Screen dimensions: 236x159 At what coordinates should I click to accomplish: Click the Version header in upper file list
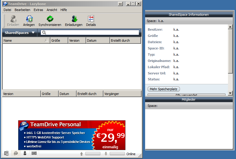[x=77, y=40]
